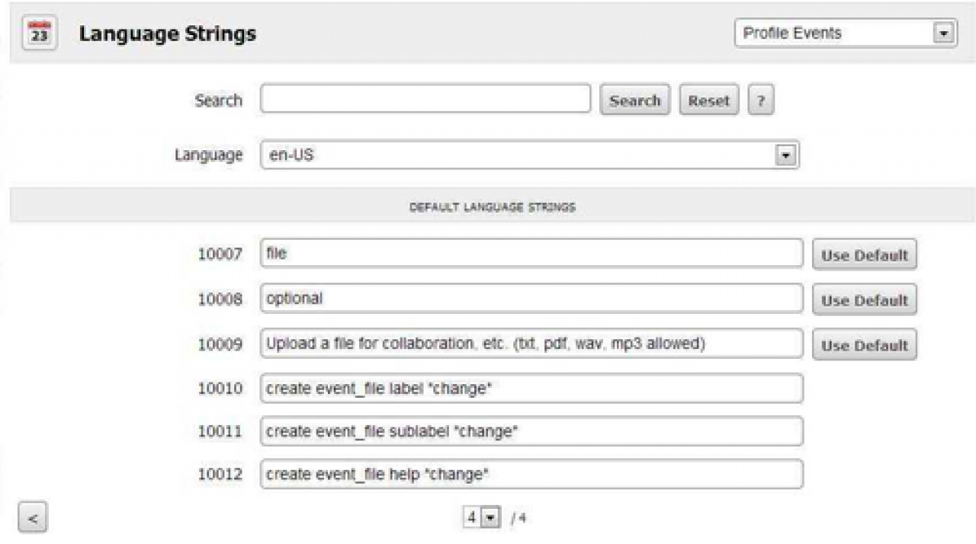Click the 10008 field containing 'optional'
The image size is (976, 544).
[531, 299]
